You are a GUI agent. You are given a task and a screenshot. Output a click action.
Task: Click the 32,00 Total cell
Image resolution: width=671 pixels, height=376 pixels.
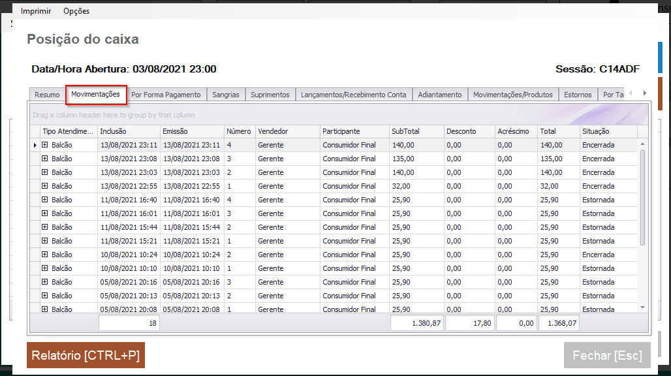559,186
